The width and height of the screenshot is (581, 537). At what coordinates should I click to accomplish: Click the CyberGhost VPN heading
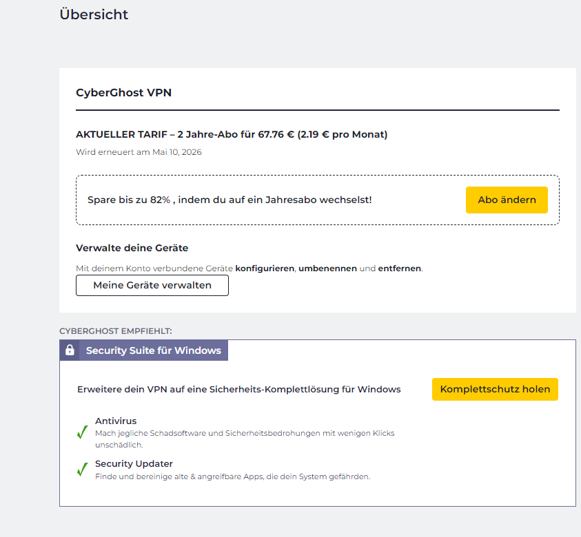[x=124, y=92]
